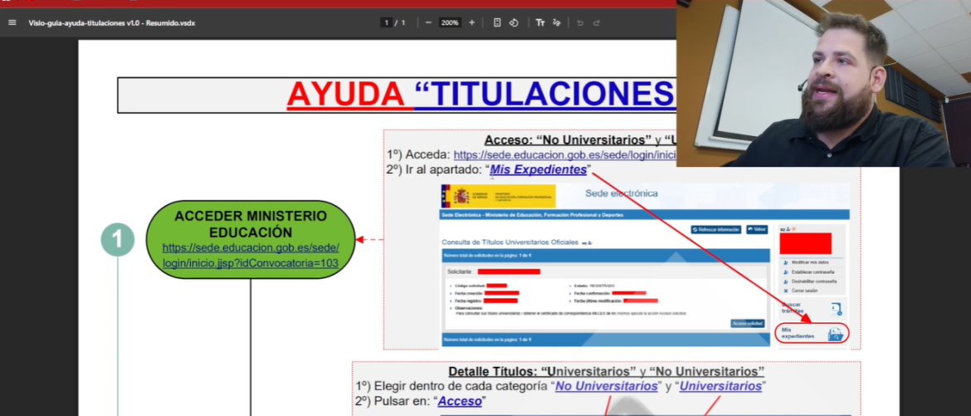Screen dimensions: 971x416
Task: Click the 'No Universitarios' italic link
Action: tap(607, 386)
